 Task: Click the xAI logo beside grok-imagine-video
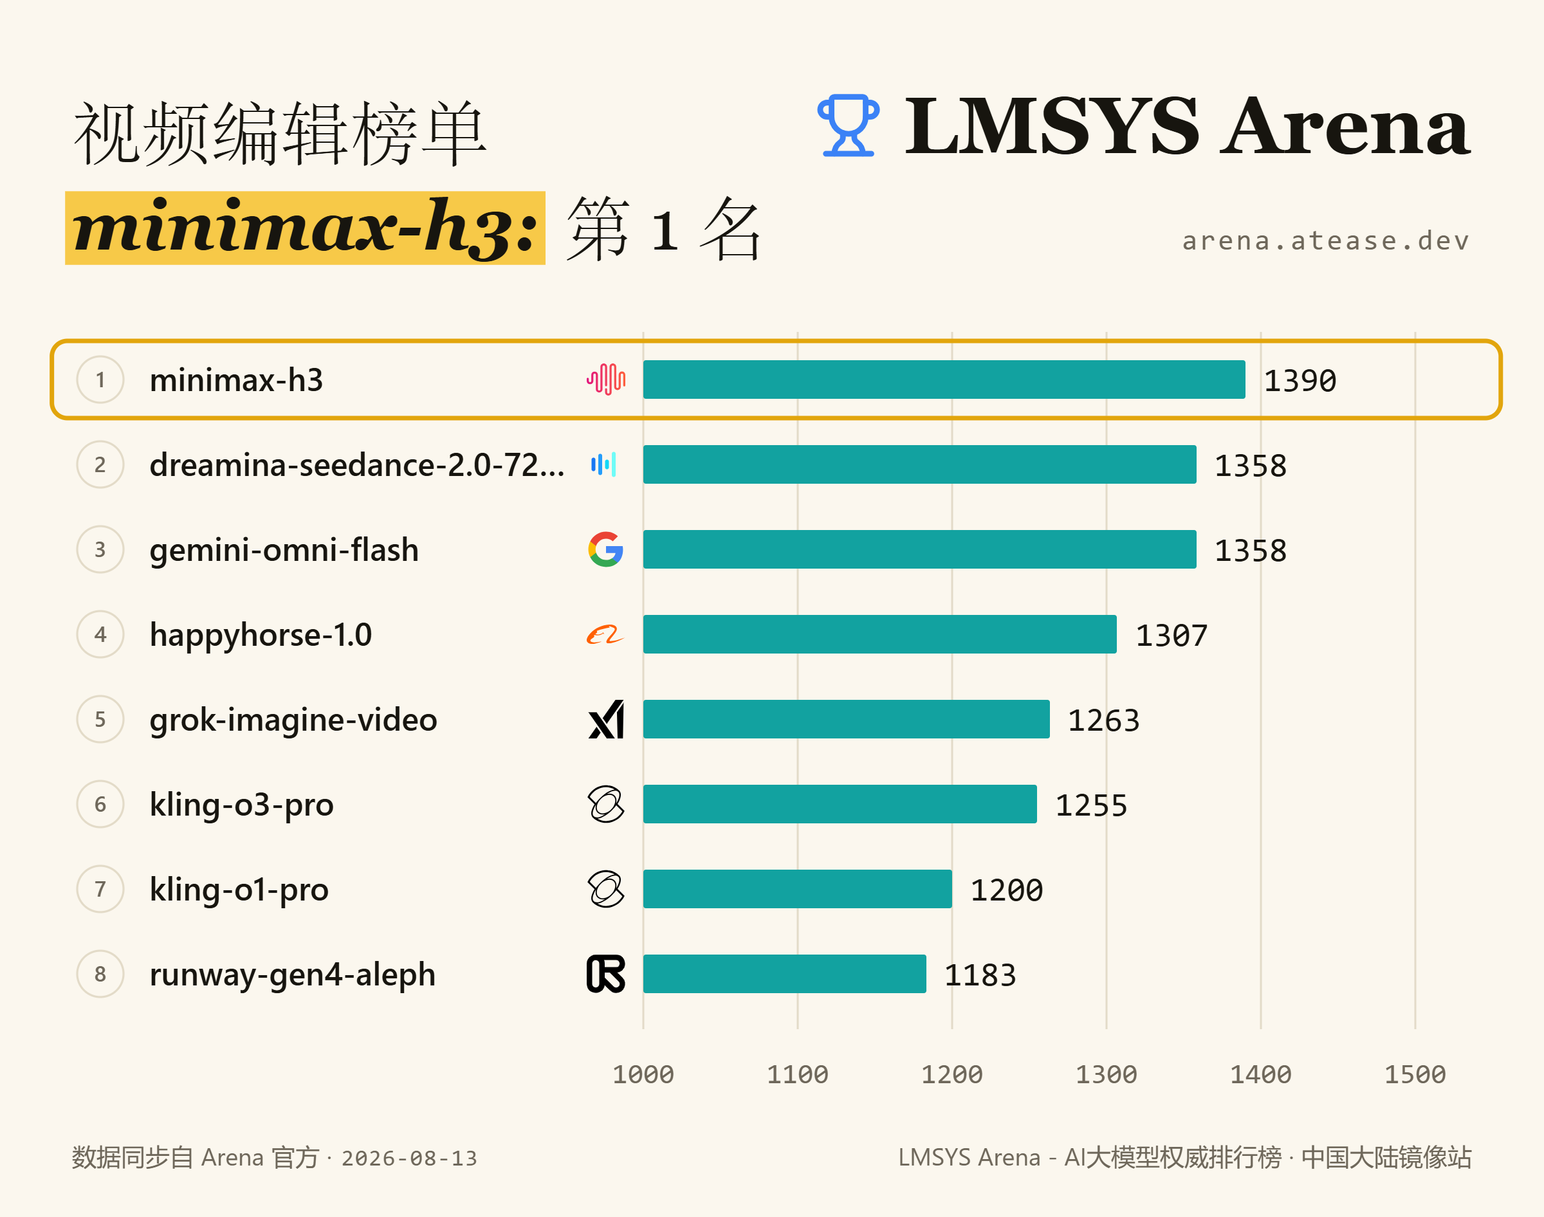[607, 719]
